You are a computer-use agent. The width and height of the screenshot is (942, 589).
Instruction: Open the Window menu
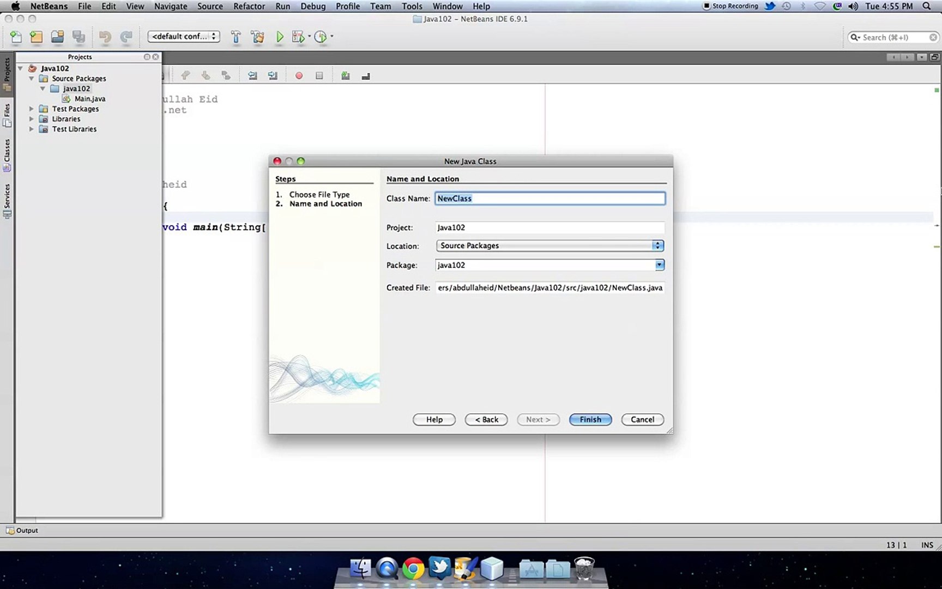pos(448,6)
